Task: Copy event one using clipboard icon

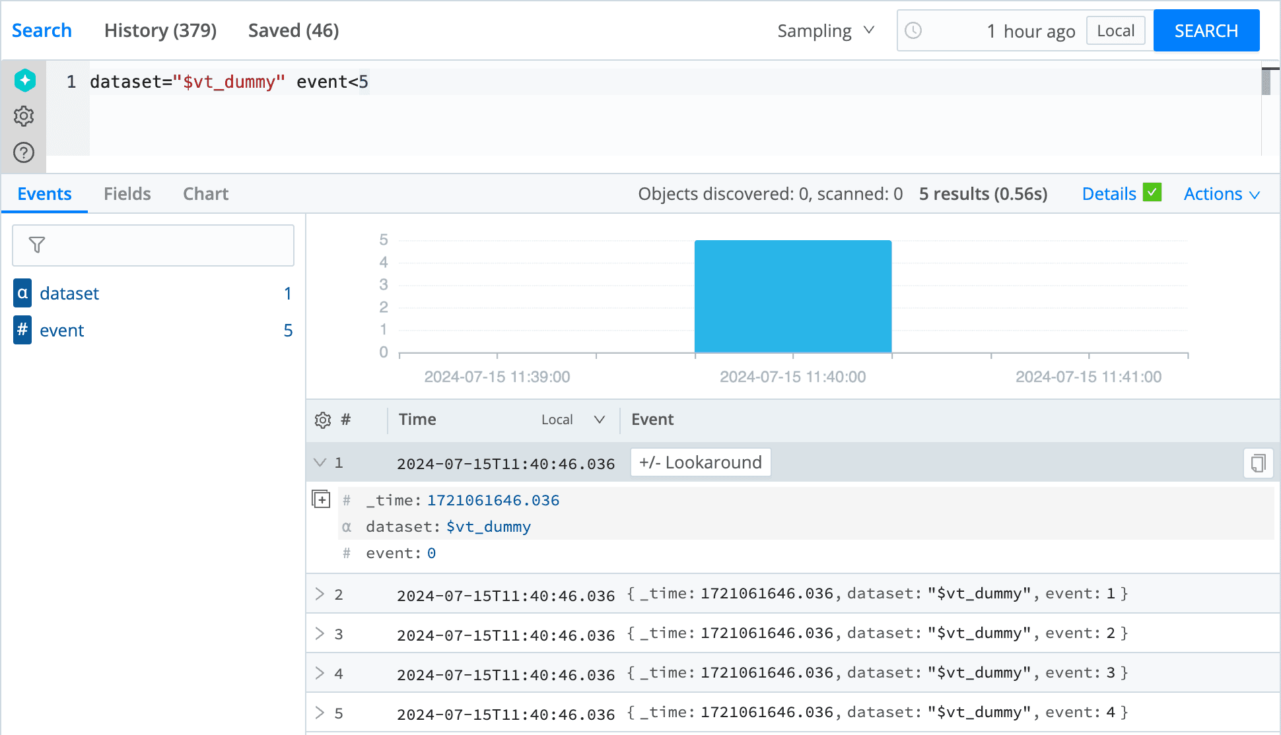Action: click(1258, 463)
